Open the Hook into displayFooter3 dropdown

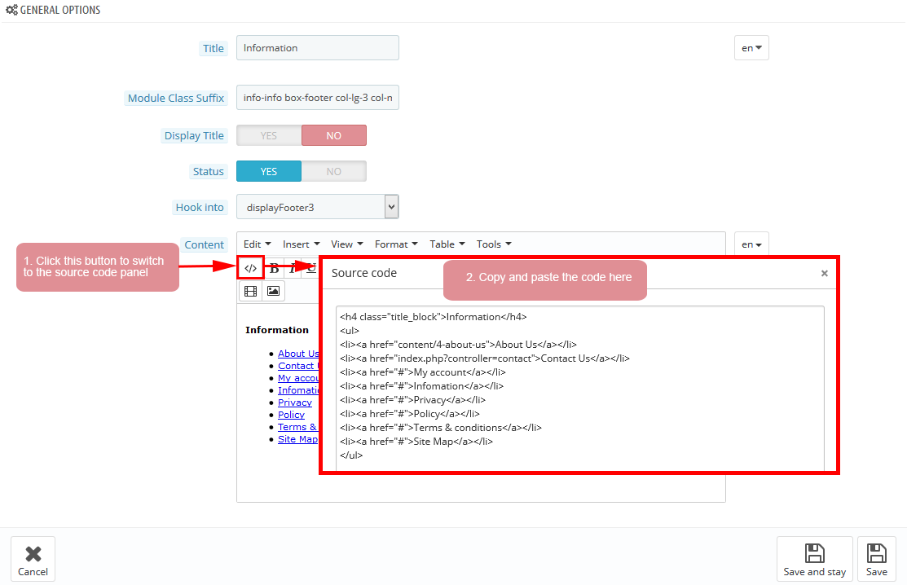coord(318,208)
